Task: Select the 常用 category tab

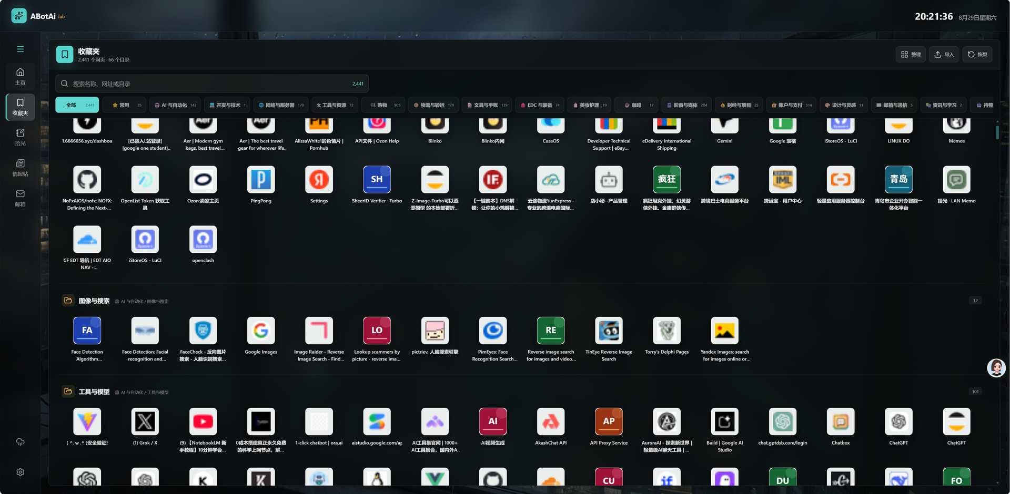Action: [x=125, y=105]
